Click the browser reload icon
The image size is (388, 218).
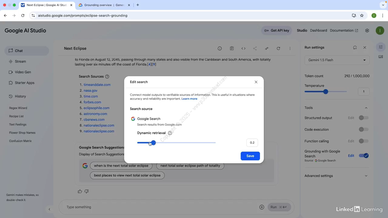click(x=23, y=15)
